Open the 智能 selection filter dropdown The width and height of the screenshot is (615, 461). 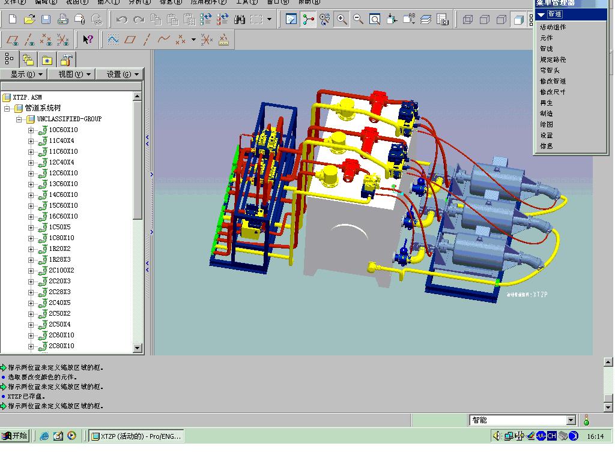tap(571, 420)
